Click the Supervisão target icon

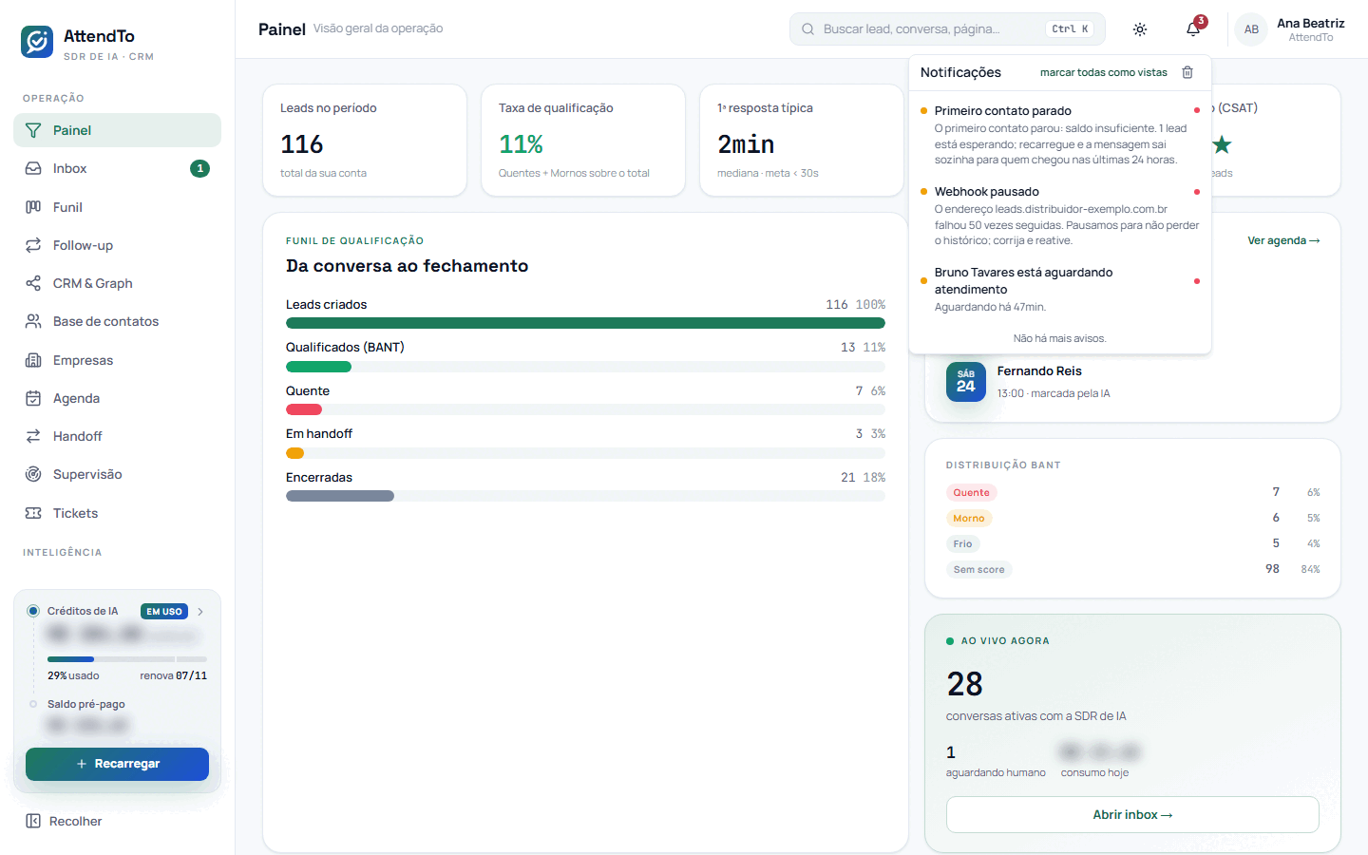pos(33,474)
